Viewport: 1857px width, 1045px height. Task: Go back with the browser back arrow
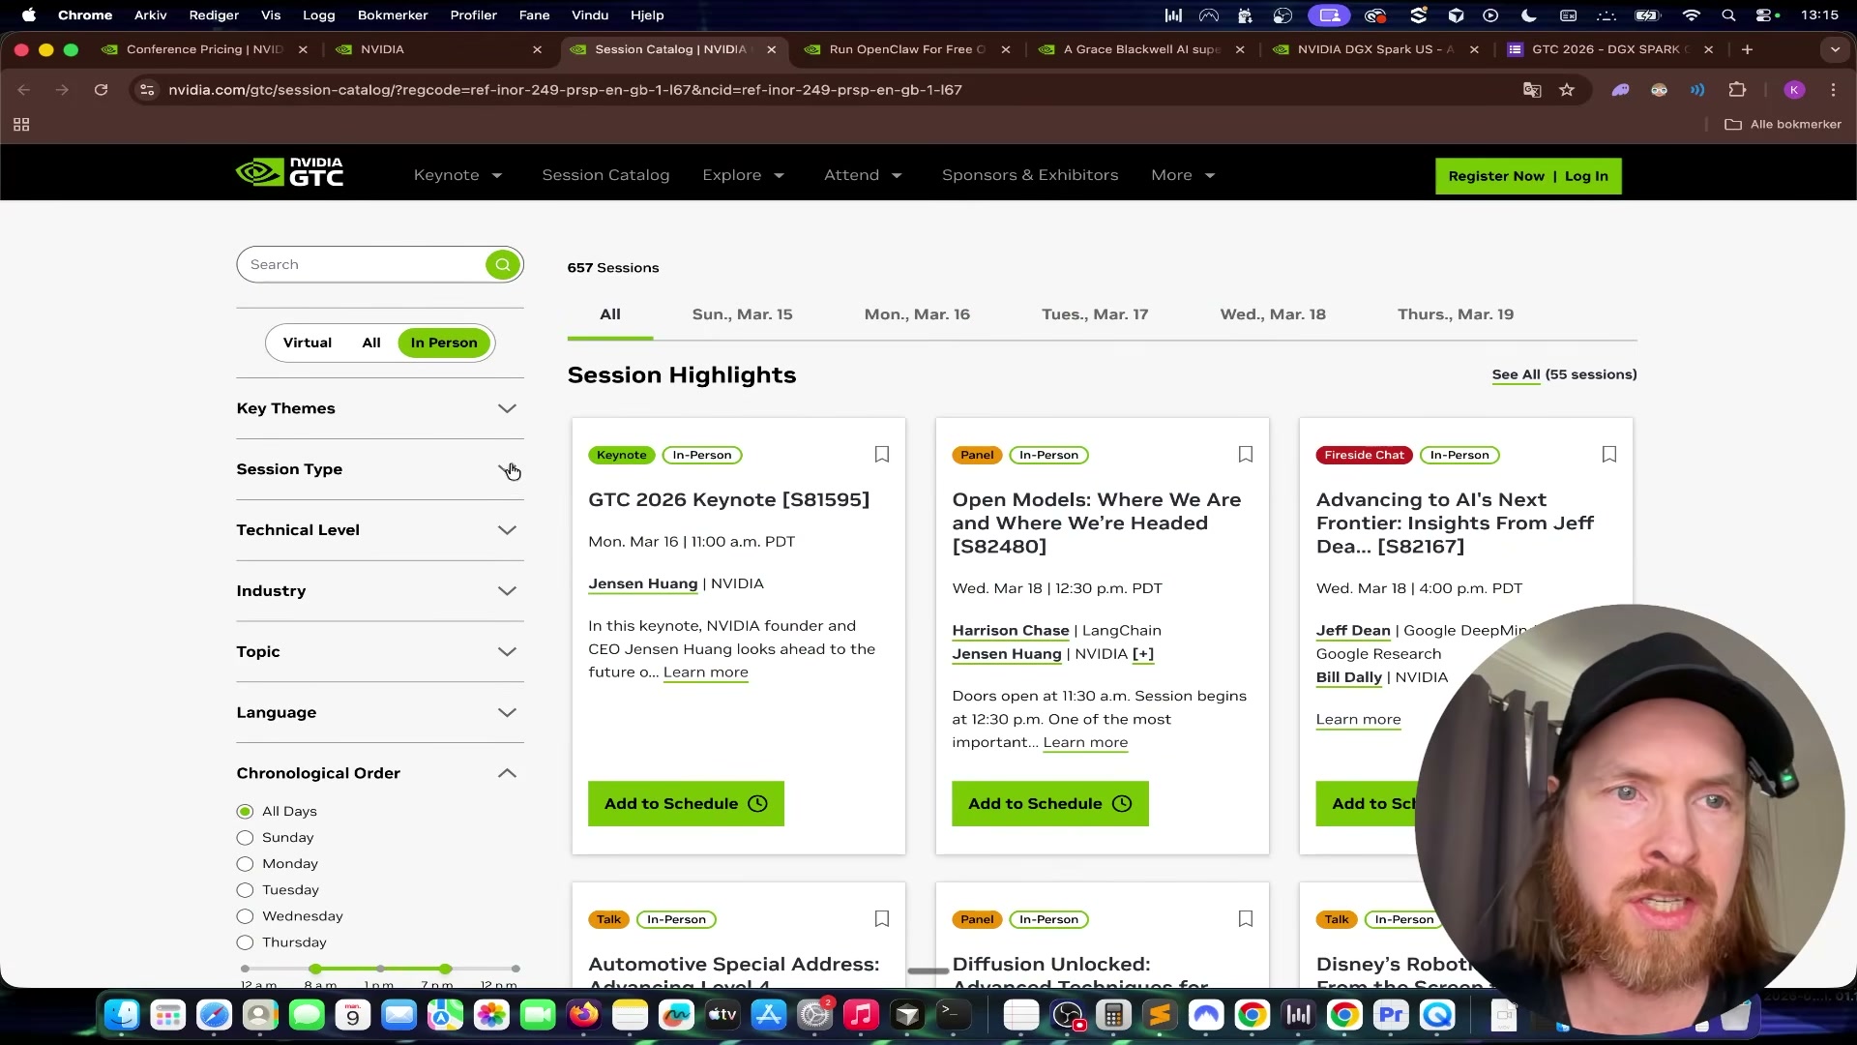[x=24, y=90]
